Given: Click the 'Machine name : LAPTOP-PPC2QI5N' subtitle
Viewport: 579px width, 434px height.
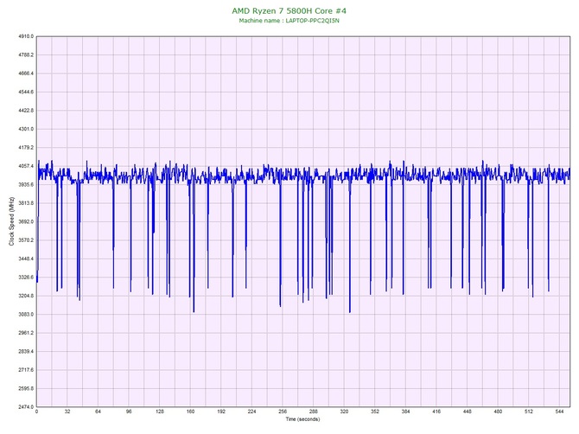Looking at the screenshot, I should tap(289, 21).
